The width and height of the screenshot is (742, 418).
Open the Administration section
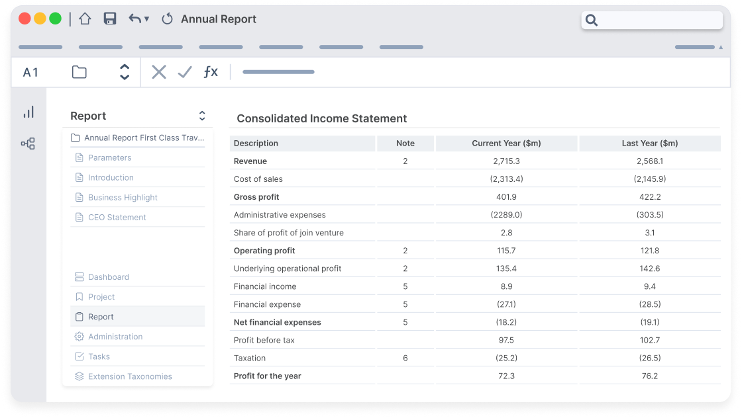(117, 336)
